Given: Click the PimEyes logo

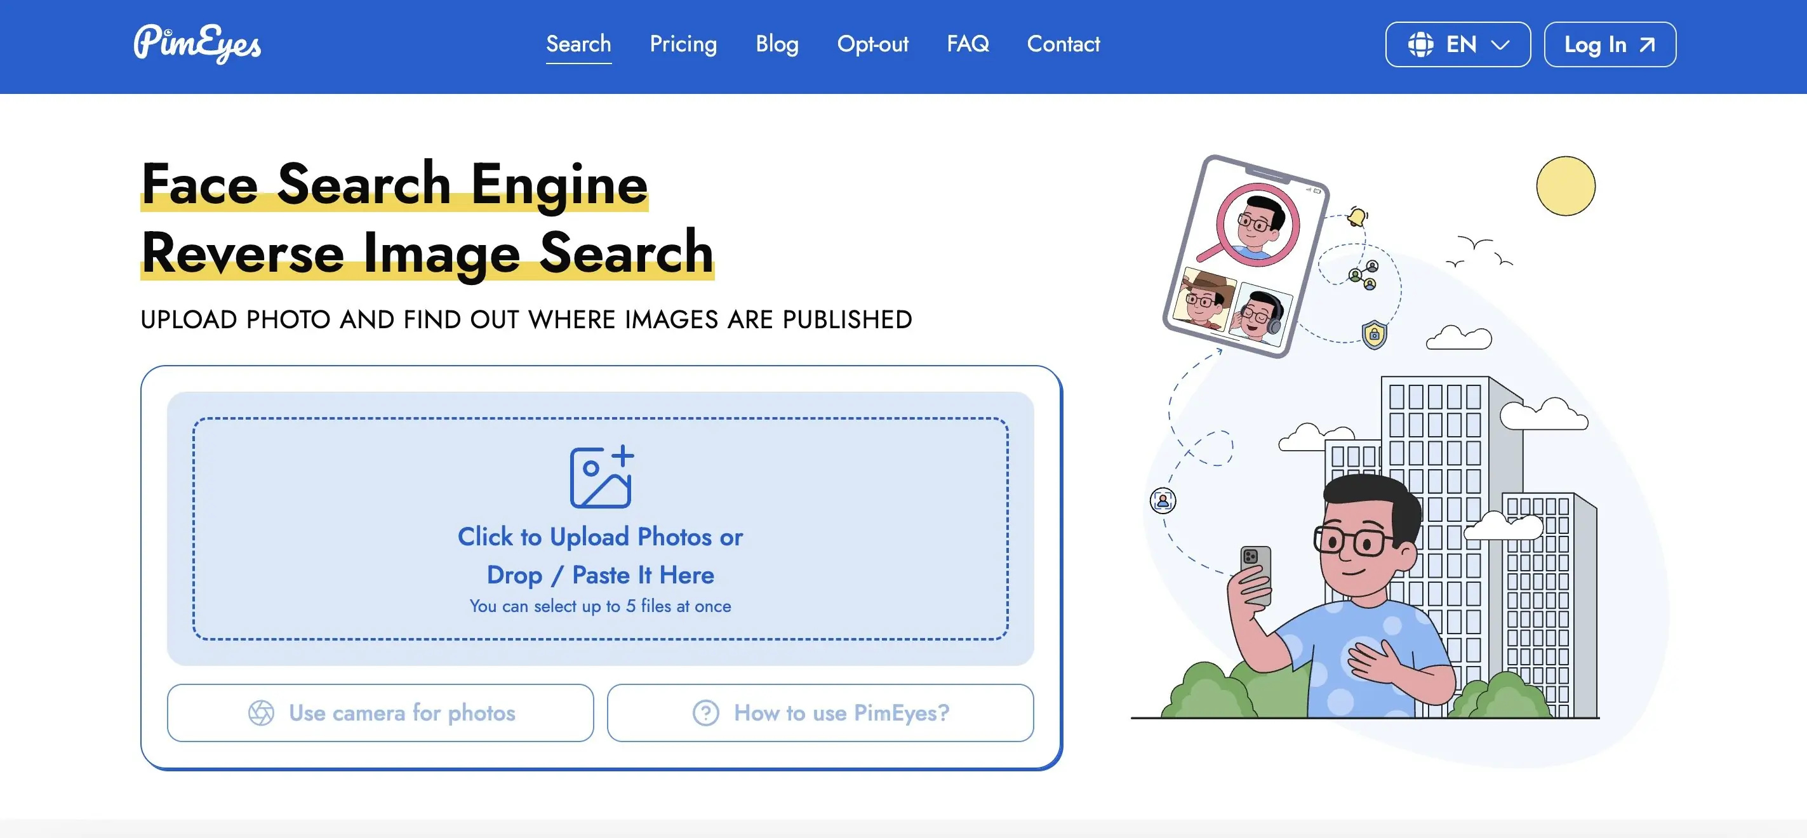Looking at the screenshot, I should tap(197, 43).
